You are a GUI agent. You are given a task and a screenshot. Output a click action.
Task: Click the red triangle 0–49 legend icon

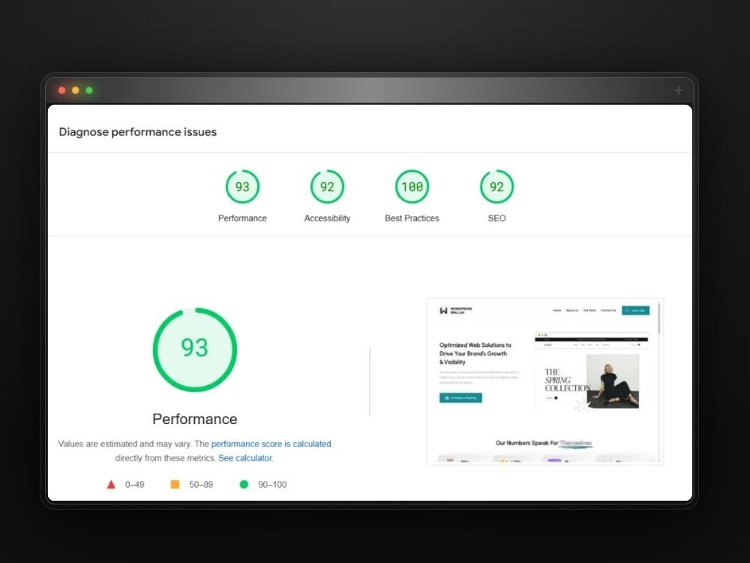point(111,484)
